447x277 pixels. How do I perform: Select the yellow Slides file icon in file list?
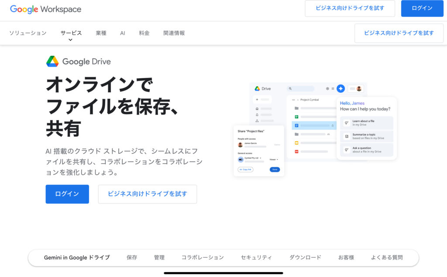[x=296, y=143]
